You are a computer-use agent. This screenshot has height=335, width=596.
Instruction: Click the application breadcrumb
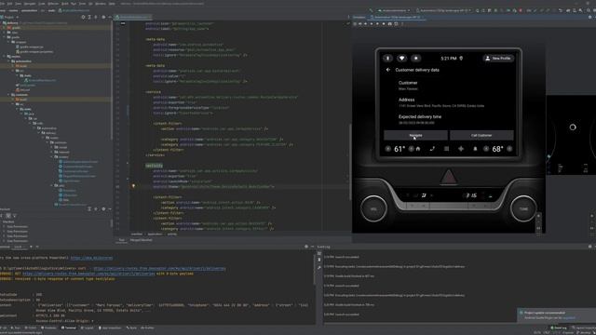[155, 234]
